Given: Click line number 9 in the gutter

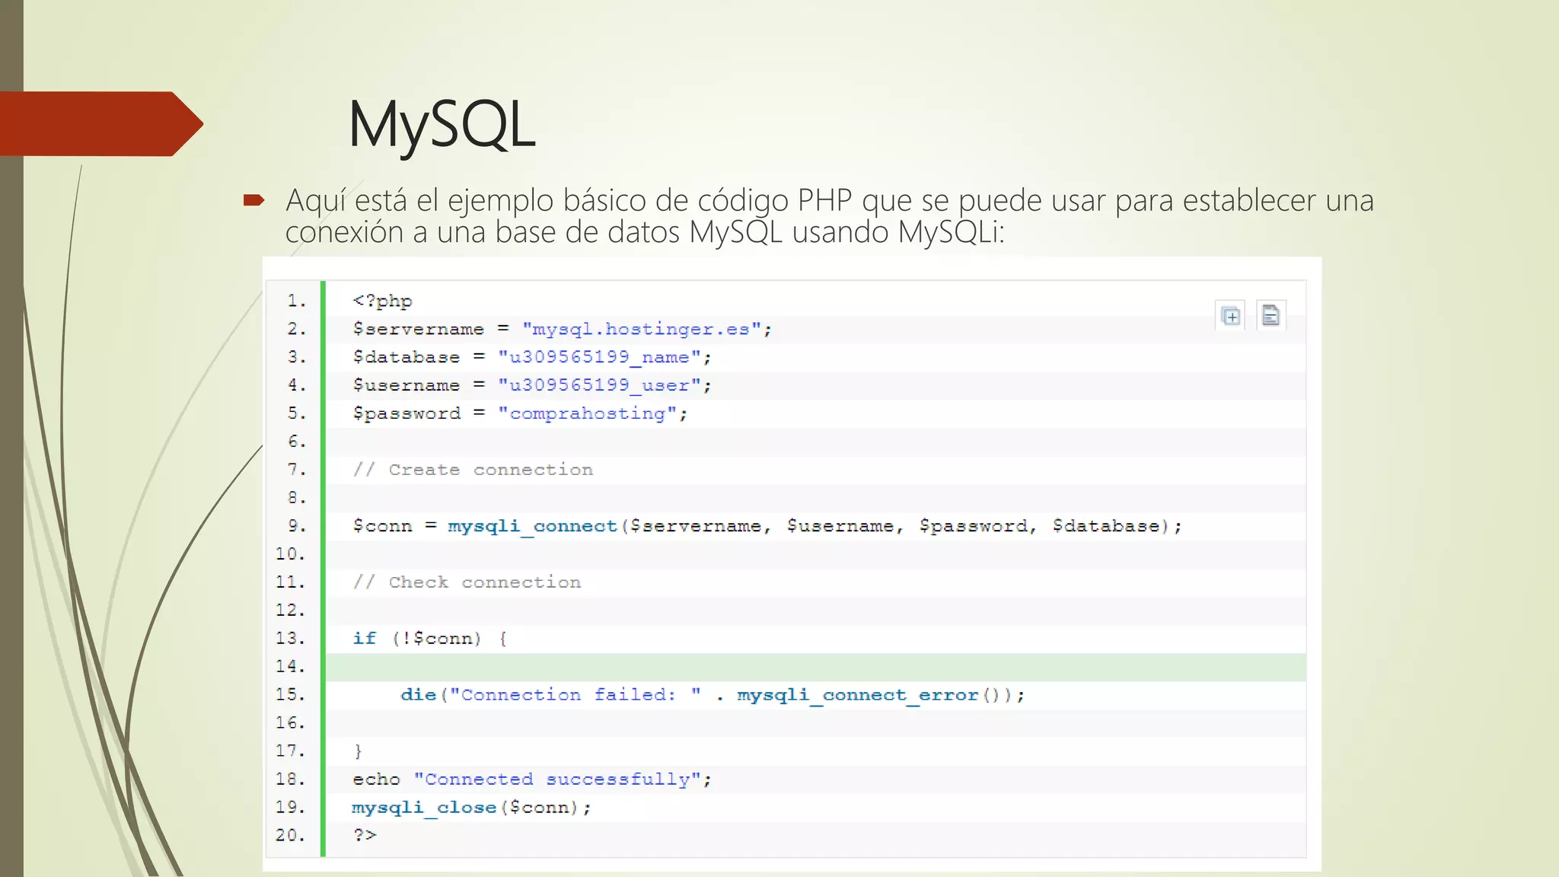Looking at the screenshot, I should click(297, 526).
